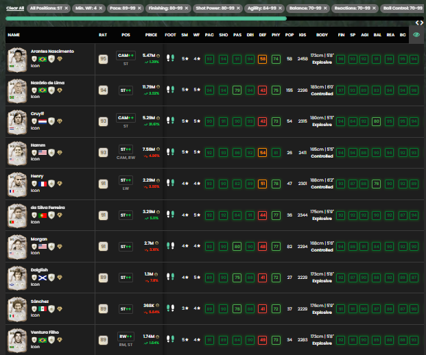Click the orange 54 DEF stat for Hamm
This screenshot has height=355, width=426.
tap(263, 153)
